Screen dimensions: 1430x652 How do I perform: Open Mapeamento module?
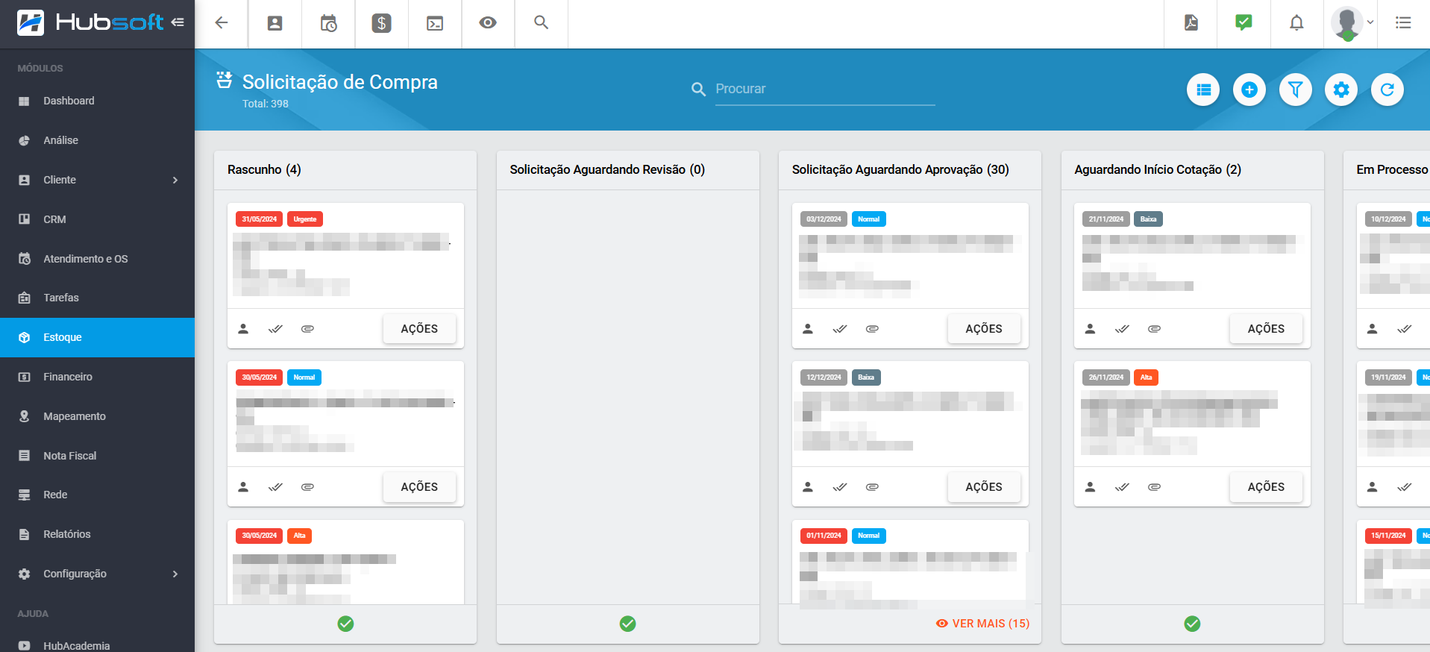point(97,416)
